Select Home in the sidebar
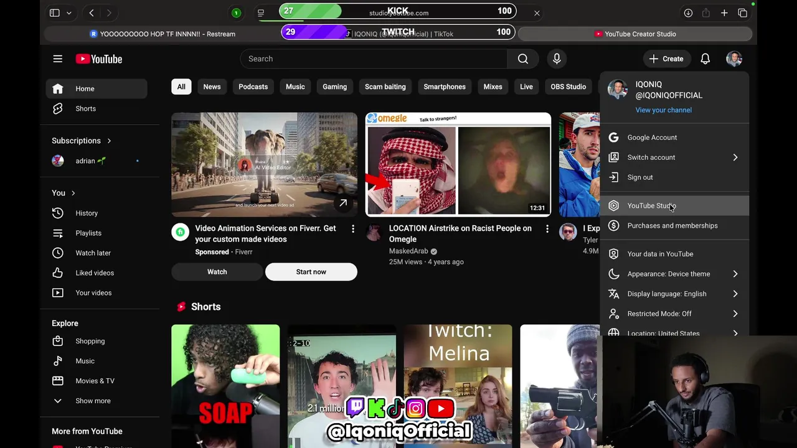The width and height of the screenshot is (797, 448). (x=97, y=88)
